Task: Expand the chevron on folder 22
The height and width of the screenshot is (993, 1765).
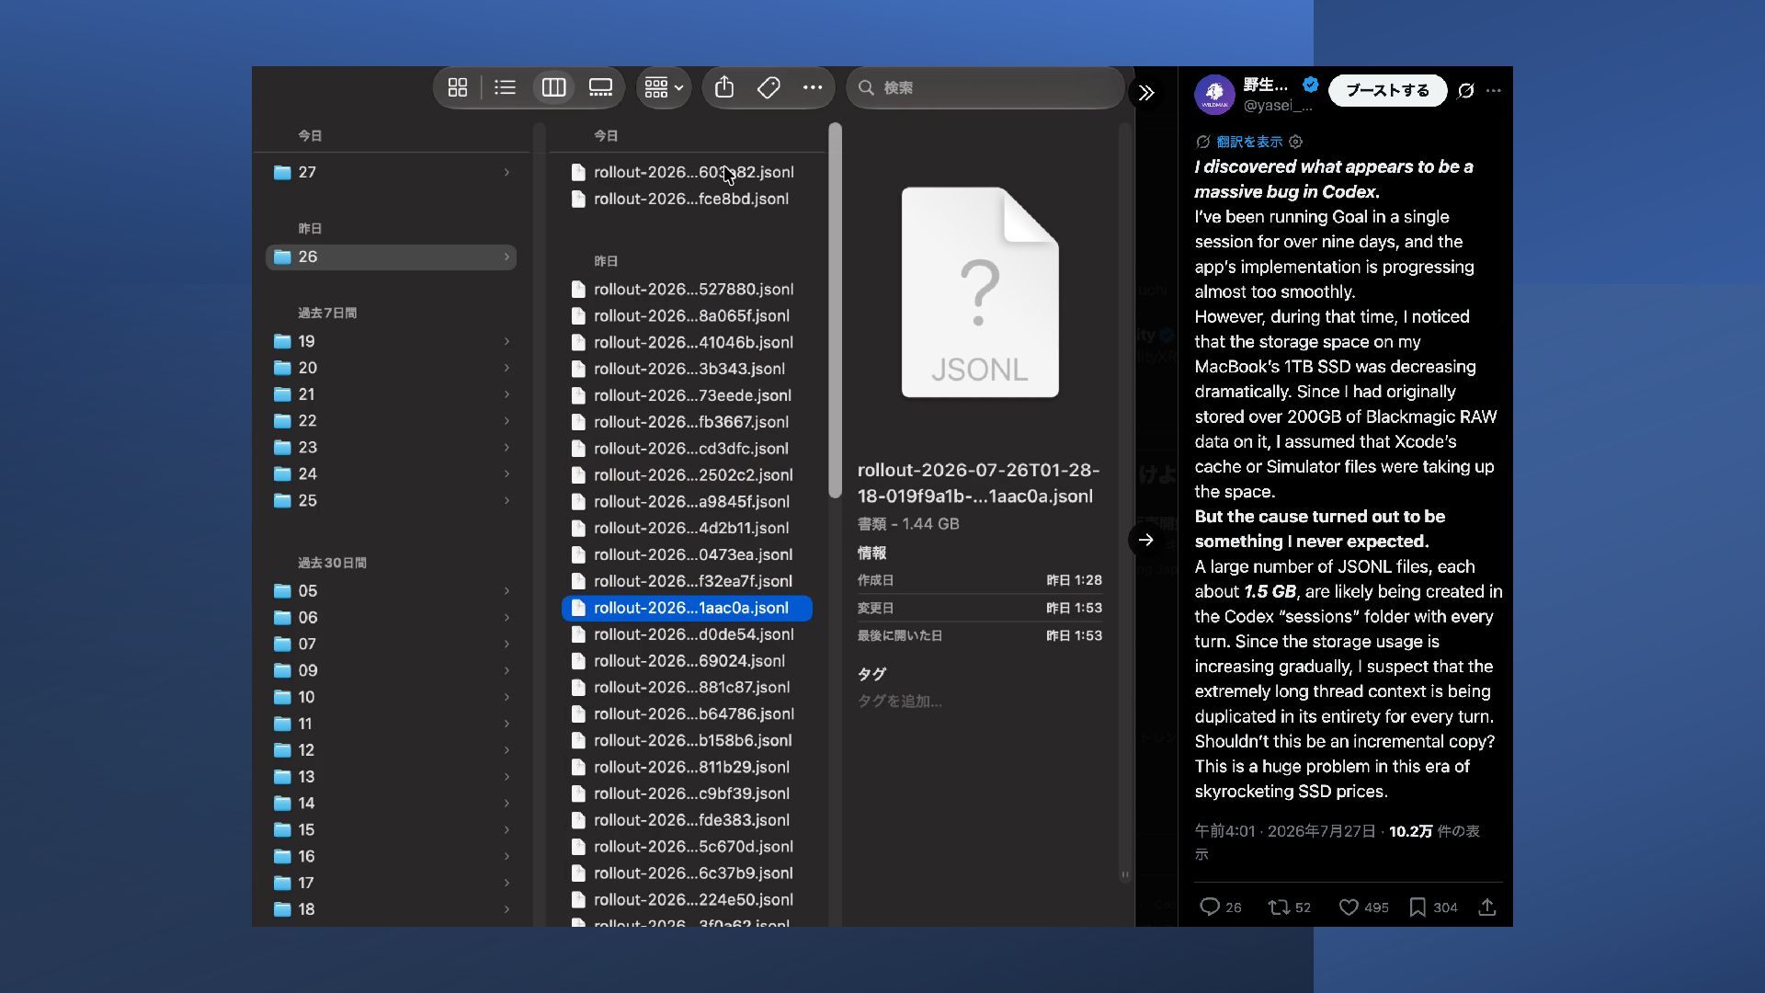Action: pyautogui.click(x=507, y=421)
